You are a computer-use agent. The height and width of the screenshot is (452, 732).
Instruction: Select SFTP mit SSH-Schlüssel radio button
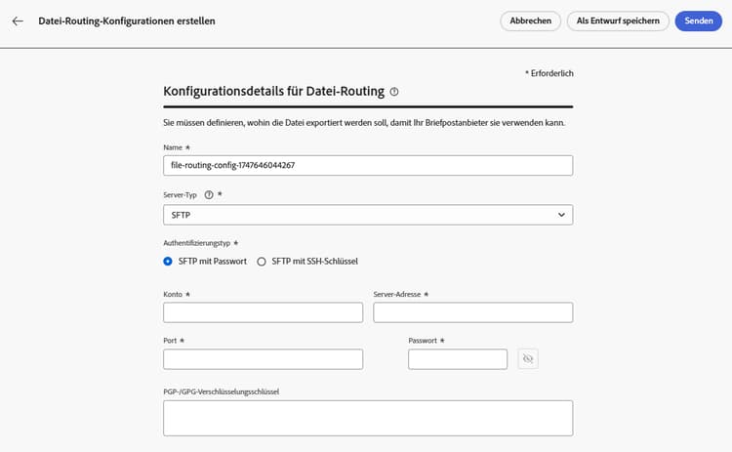261,261
